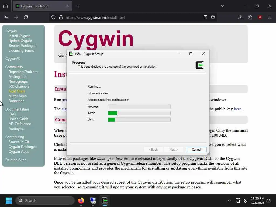Open the FAQ documentation link
Image resolution: width=276 pixels, height=207 pixels.
click(x=12, y=114)
